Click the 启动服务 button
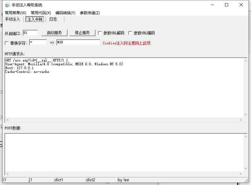 [55, 33]
